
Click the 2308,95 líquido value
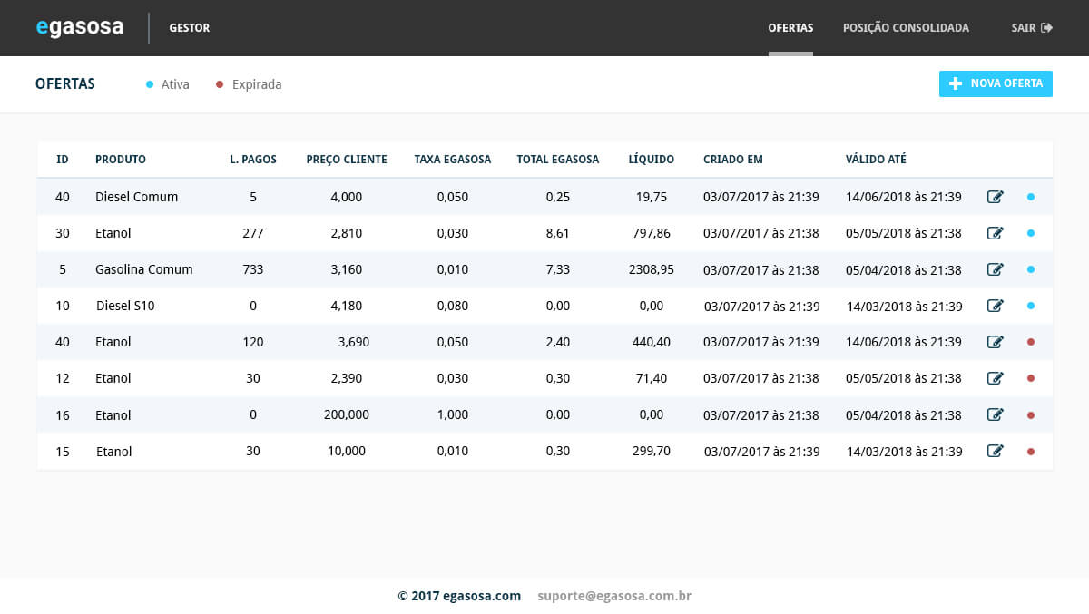tap(652, 269)
